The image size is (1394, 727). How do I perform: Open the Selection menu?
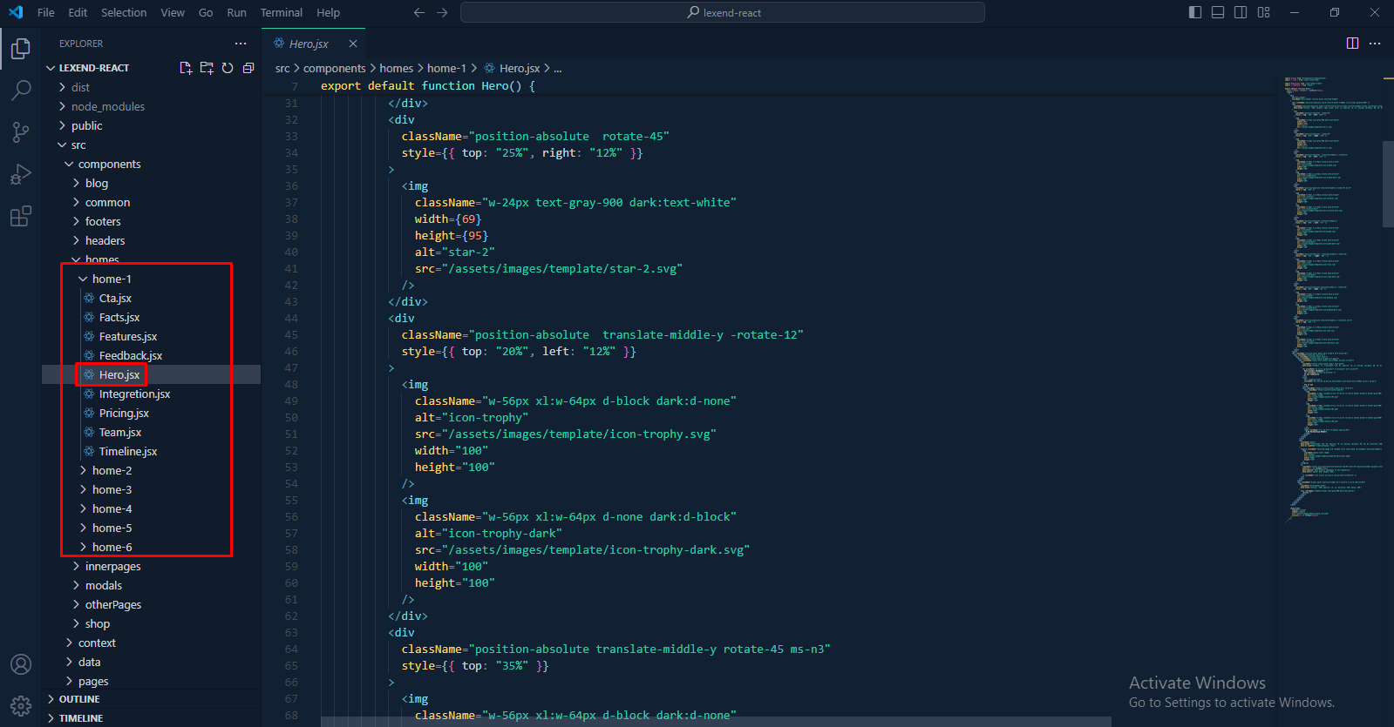pyautogui.click(x=124, y=12)
